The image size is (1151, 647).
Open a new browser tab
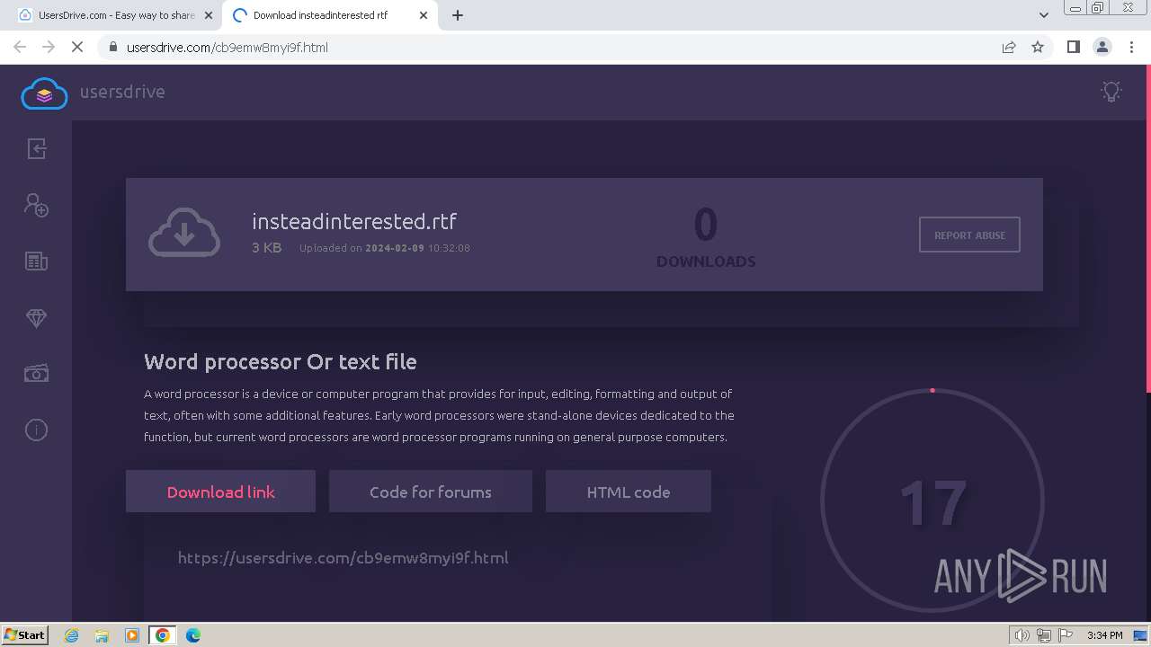coord(458,15)
